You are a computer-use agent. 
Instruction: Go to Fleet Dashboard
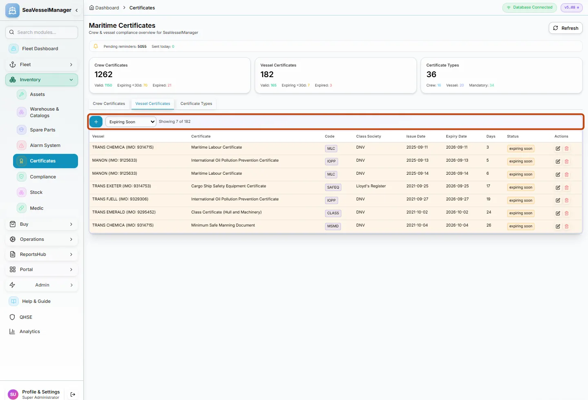[42, 49]
